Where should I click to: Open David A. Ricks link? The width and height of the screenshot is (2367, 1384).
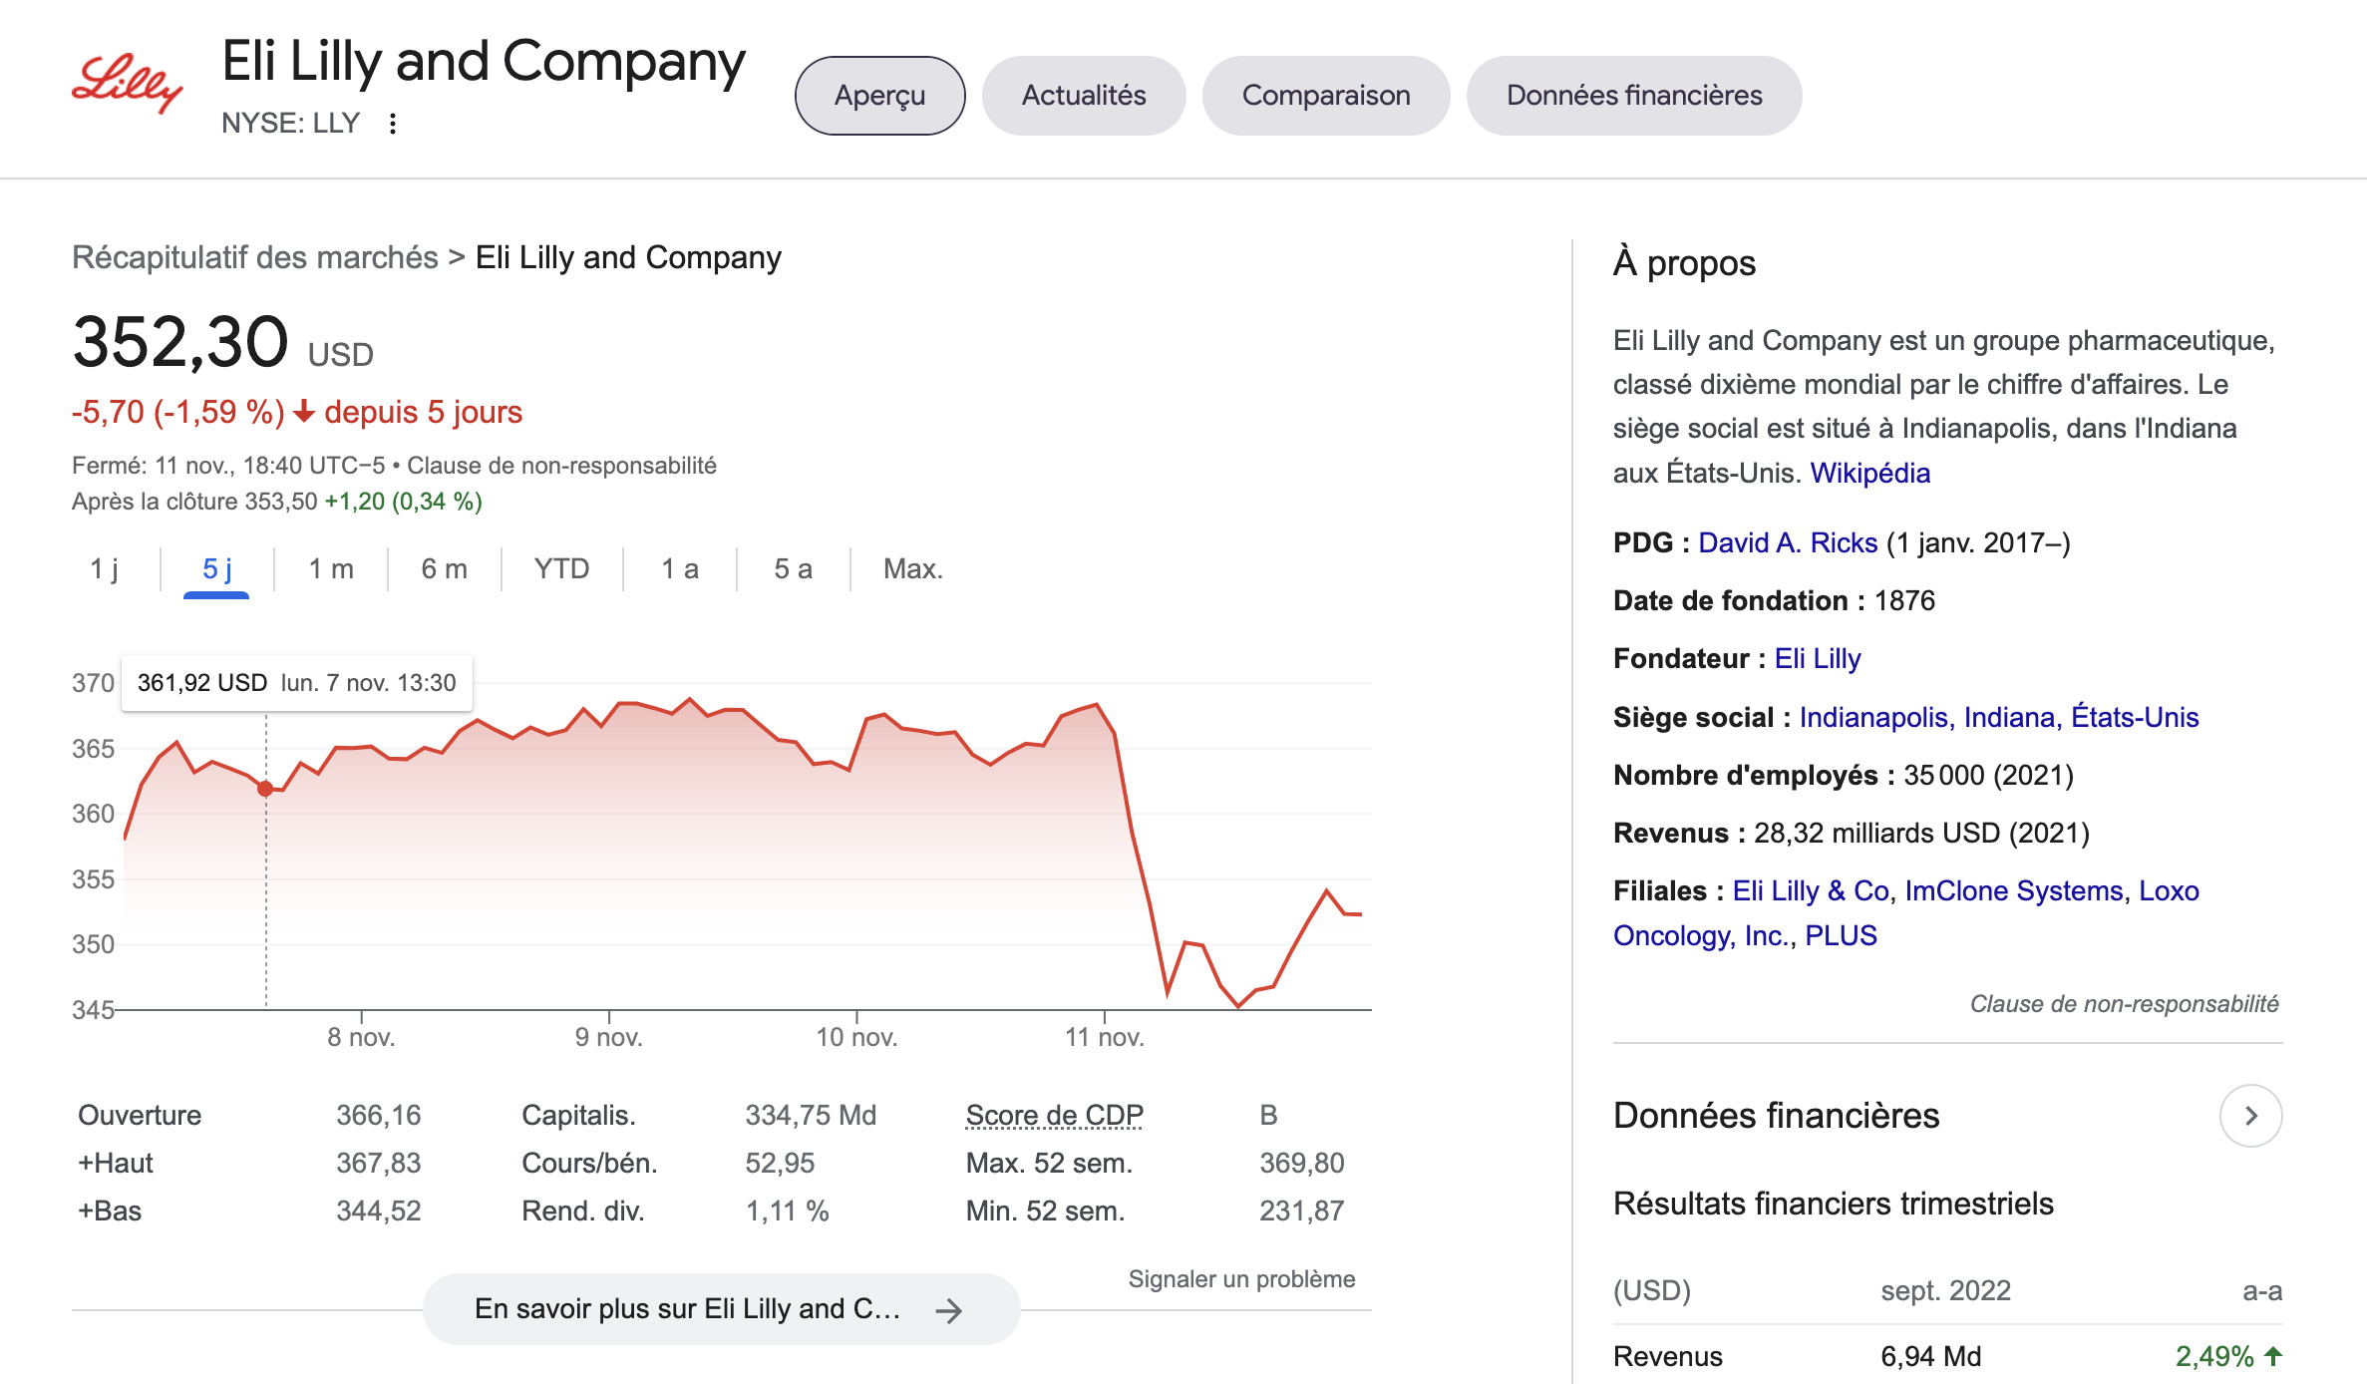pos(1788,542)
